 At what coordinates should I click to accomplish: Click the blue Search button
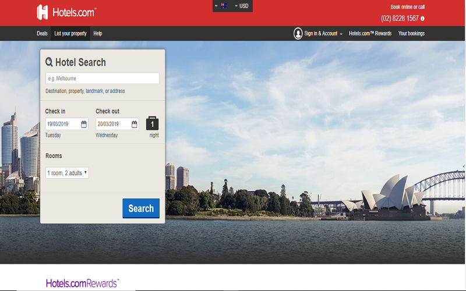tap(141, 208)
